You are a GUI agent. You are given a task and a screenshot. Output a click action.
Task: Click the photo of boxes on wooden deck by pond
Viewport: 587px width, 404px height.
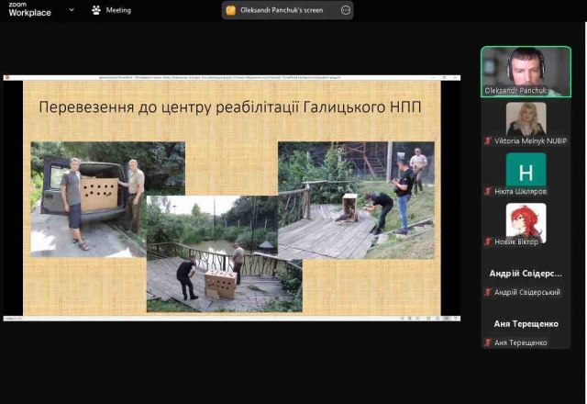pos(224,253)
